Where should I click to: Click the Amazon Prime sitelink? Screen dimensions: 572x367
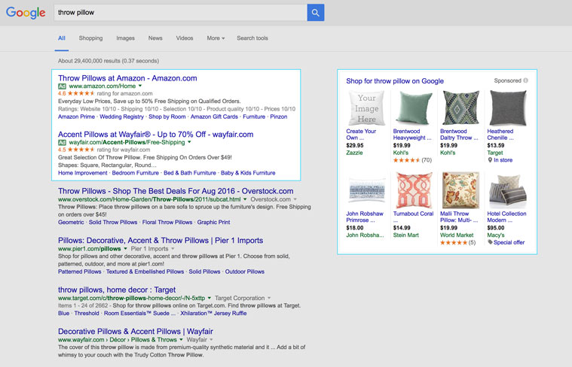76,117
